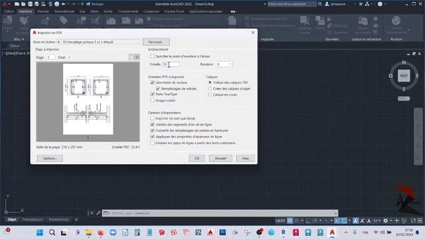Uncheck Remplissages de solides
The image size is (425, 239).
[x=158, y=88]
